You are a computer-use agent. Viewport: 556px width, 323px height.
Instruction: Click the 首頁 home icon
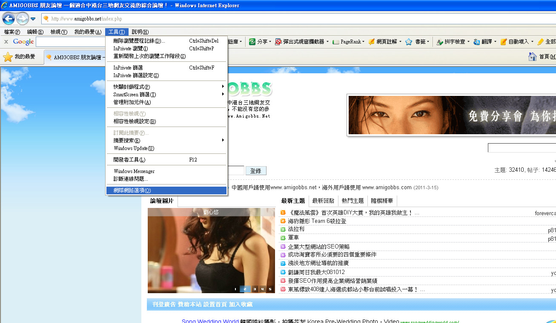[x=532, y=57]
